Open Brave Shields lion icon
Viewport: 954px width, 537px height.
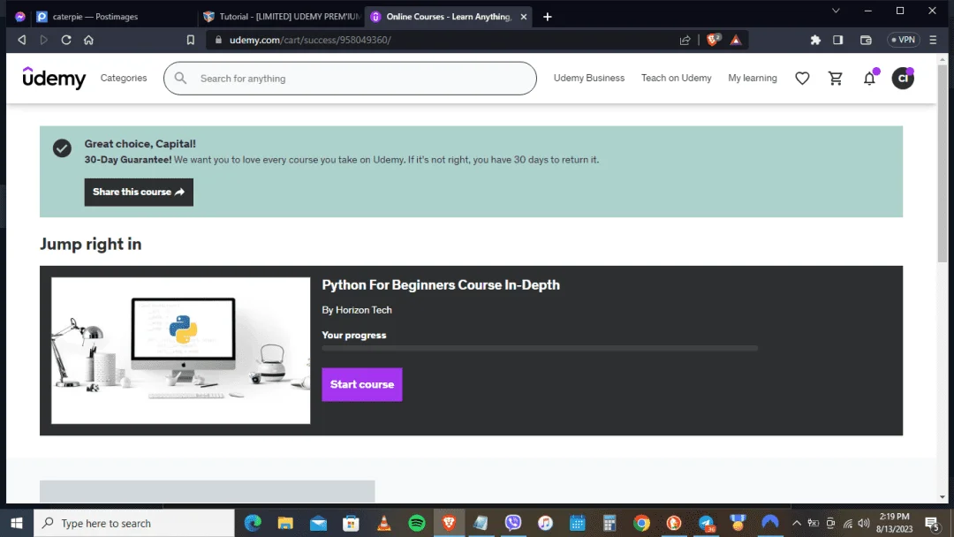click(713, 40)
